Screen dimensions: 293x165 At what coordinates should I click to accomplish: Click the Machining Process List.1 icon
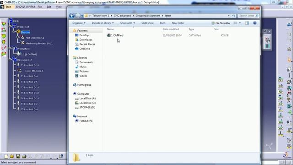click(x=22, y=43)
